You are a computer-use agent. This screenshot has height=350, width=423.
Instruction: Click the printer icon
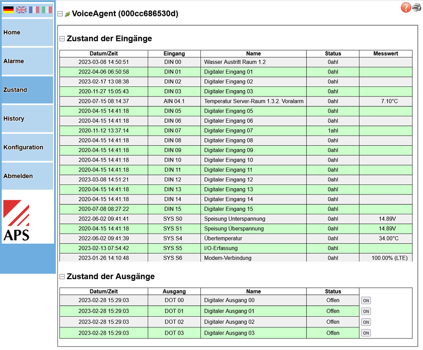click(x=417, y=8)
